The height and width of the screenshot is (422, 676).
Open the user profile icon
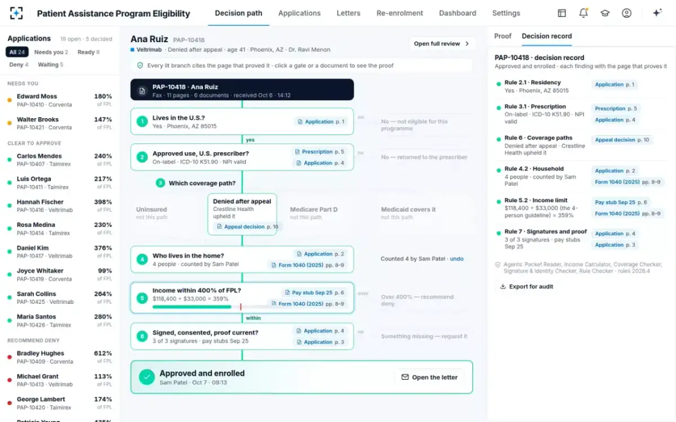626,13
